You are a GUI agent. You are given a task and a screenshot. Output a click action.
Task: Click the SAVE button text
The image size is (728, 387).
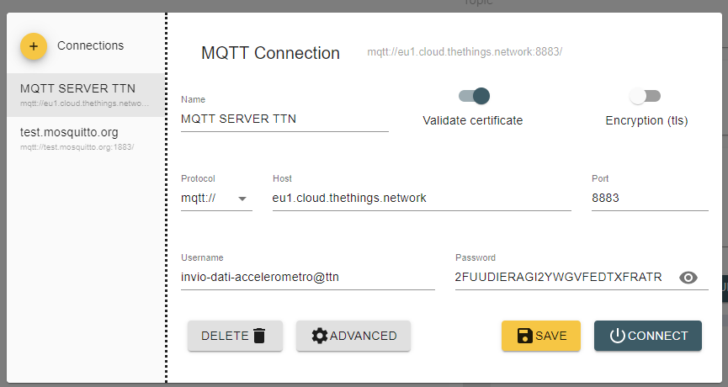[x=551, y=336]
